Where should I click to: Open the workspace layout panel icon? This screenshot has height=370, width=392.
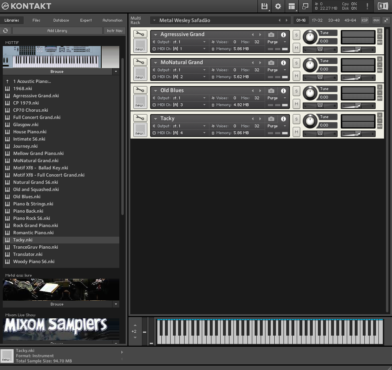pyautogui.click(x=291, y=6)
